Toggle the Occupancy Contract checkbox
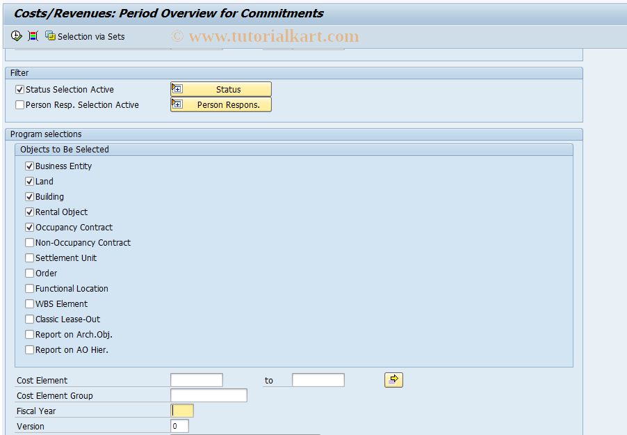Viewport: 627px width, 435px height. pyautogui.click(x=29, y=227)
